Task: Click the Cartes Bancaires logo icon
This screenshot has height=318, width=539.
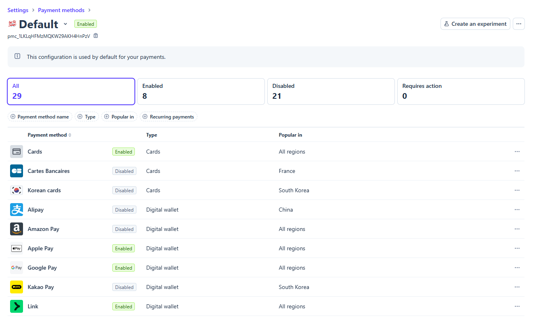Action: coord(17,171)
